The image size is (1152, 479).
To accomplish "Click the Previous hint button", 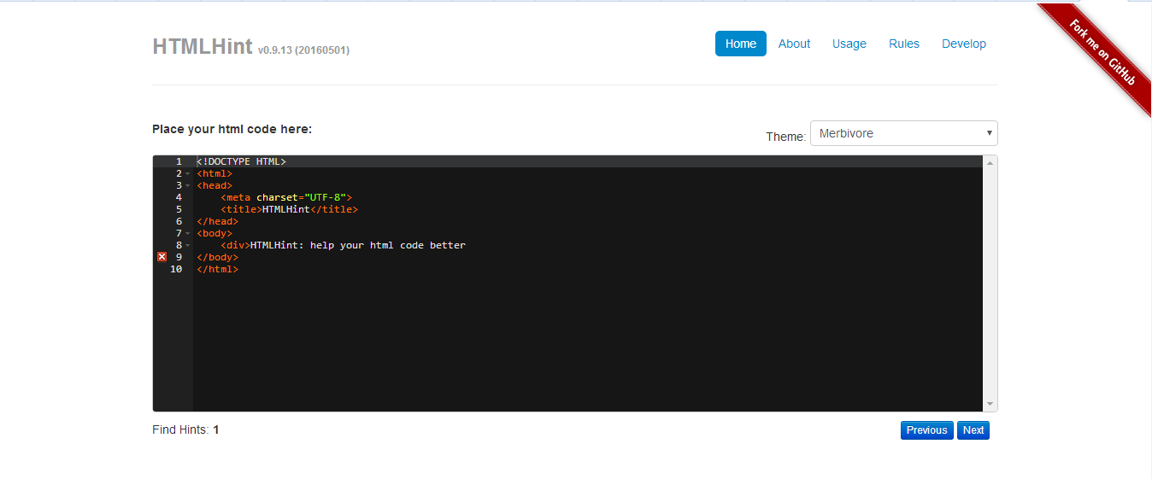I will tap(927, 430).
